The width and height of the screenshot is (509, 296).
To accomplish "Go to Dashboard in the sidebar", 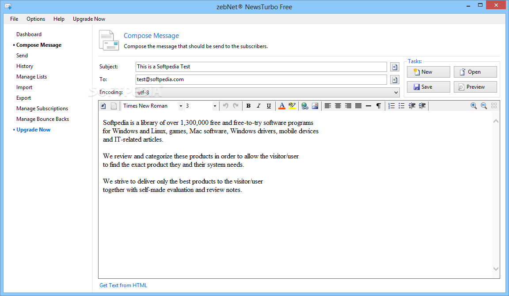I will (x=29, y=34).
